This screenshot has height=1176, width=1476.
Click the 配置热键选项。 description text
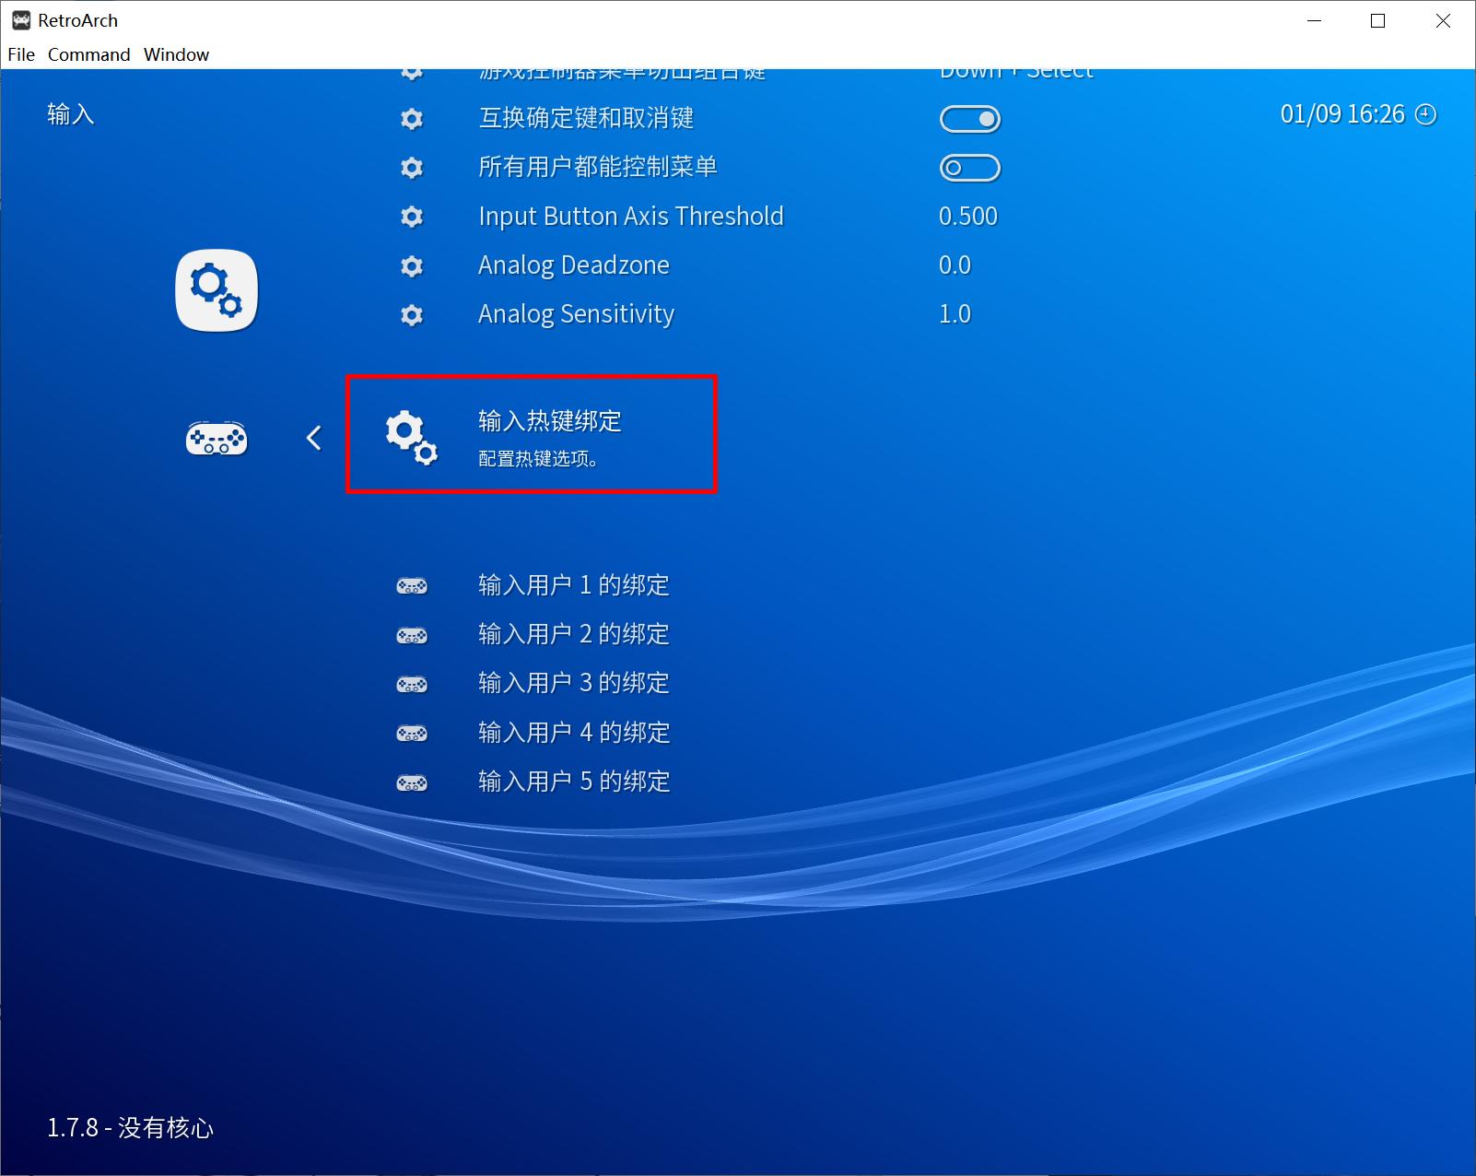(x=539, y=459)
